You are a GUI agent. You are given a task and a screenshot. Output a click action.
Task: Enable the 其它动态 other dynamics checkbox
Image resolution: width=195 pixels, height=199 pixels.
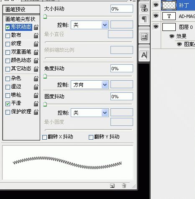click(x=8, y=69)
